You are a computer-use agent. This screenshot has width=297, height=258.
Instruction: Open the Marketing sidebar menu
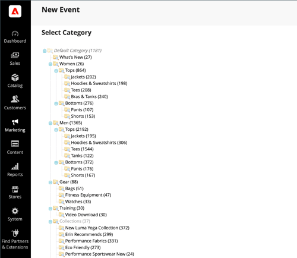pyautogui.click(x=15, y=125)
